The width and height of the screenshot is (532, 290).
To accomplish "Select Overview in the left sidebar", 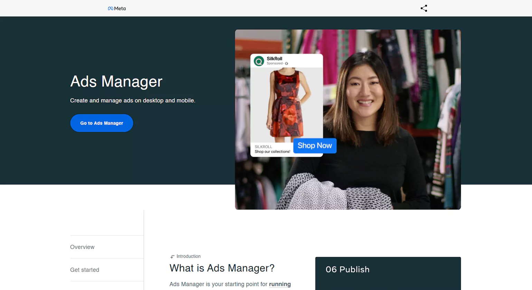I will [x=82, y=247].
